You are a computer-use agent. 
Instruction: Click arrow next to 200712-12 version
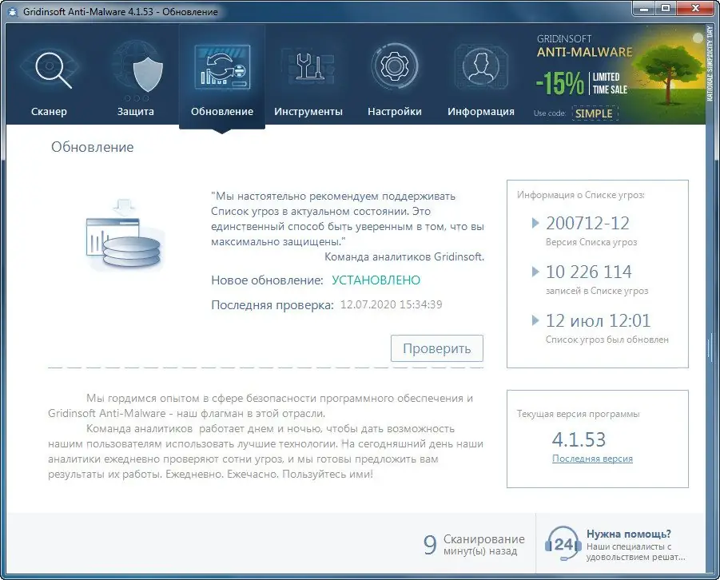(535, 223)
